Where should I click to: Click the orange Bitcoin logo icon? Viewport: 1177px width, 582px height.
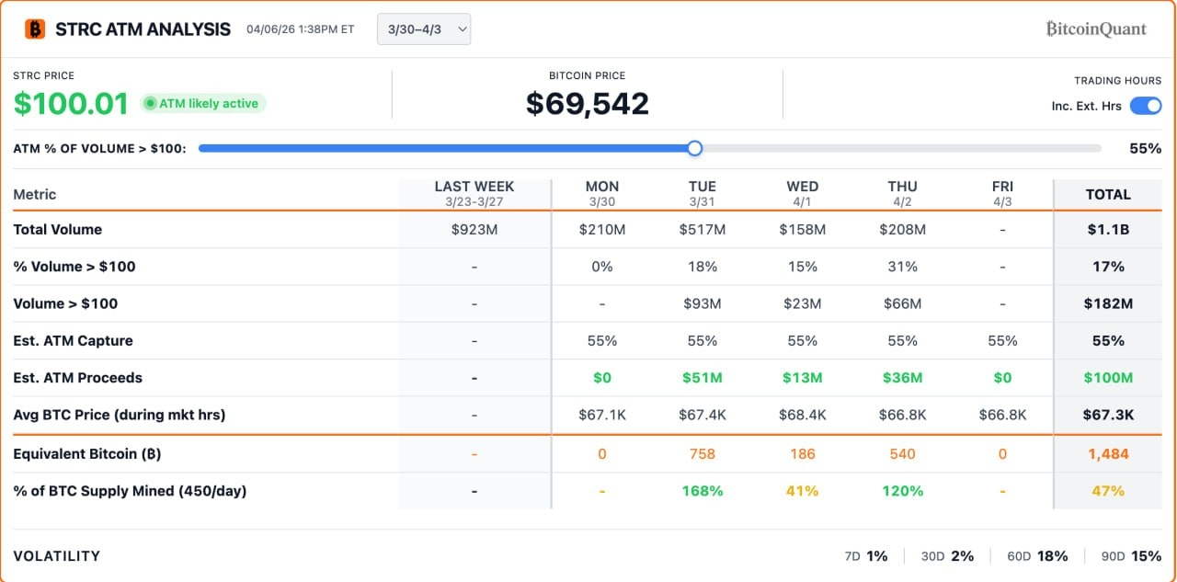35,29
